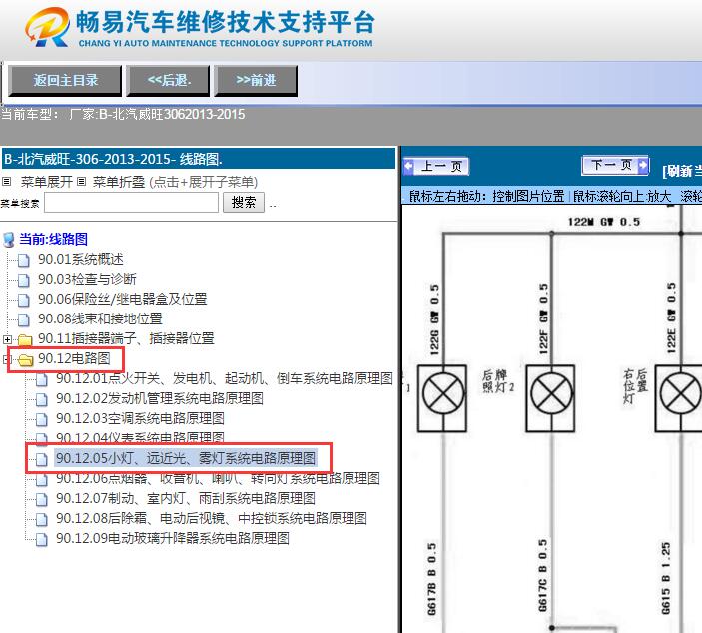This screenshot has width=702, height=633.
Task: Click the B-北汽威旺-306-2013-2015- 线路图 panel header
Action: tap(199, 159)
